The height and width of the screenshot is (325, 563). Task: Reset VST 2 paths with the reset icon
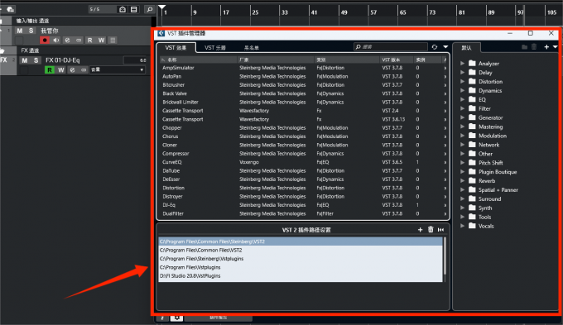click(441, 230)
